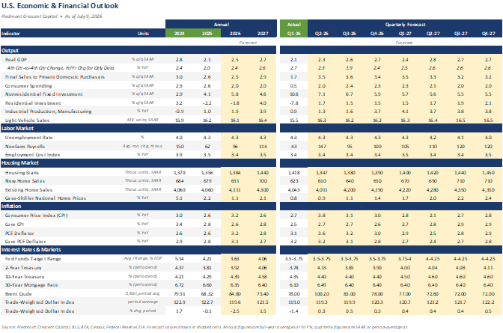Click the "Consumer Spending" row label
The height and width of the screenshot is (333, 503).
point(28,85)
